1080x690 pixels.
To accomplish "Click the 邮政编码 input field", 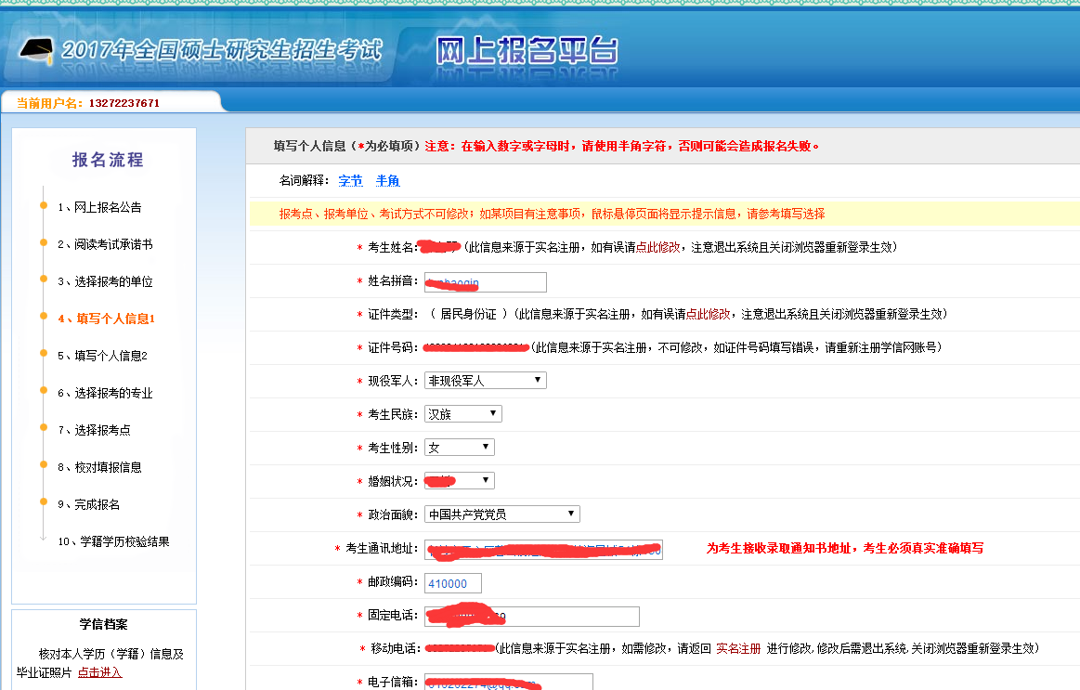I will [x=453, y=583].
